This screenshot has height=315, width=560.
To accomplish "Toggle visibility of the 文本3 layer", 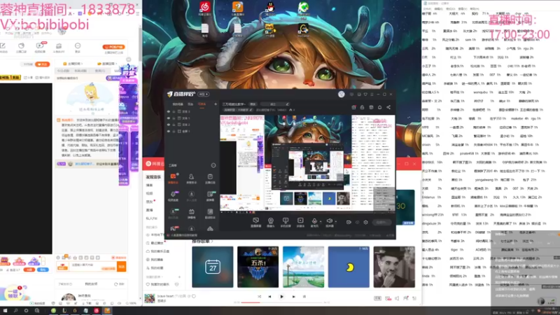I will tap(169, 111).
